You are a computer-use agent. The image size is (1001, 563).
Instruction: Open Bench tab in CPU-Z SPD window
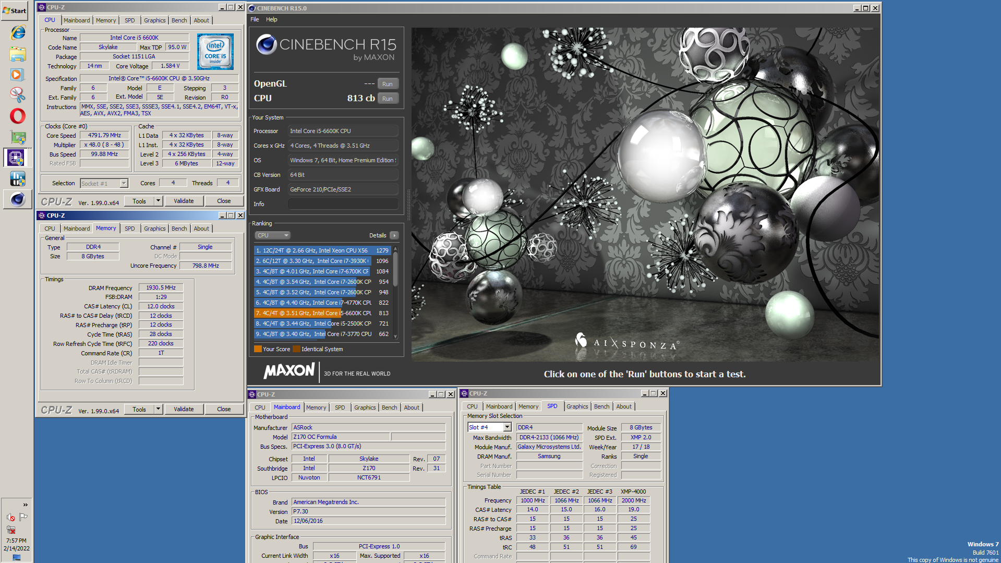click(x=601, y=406)
